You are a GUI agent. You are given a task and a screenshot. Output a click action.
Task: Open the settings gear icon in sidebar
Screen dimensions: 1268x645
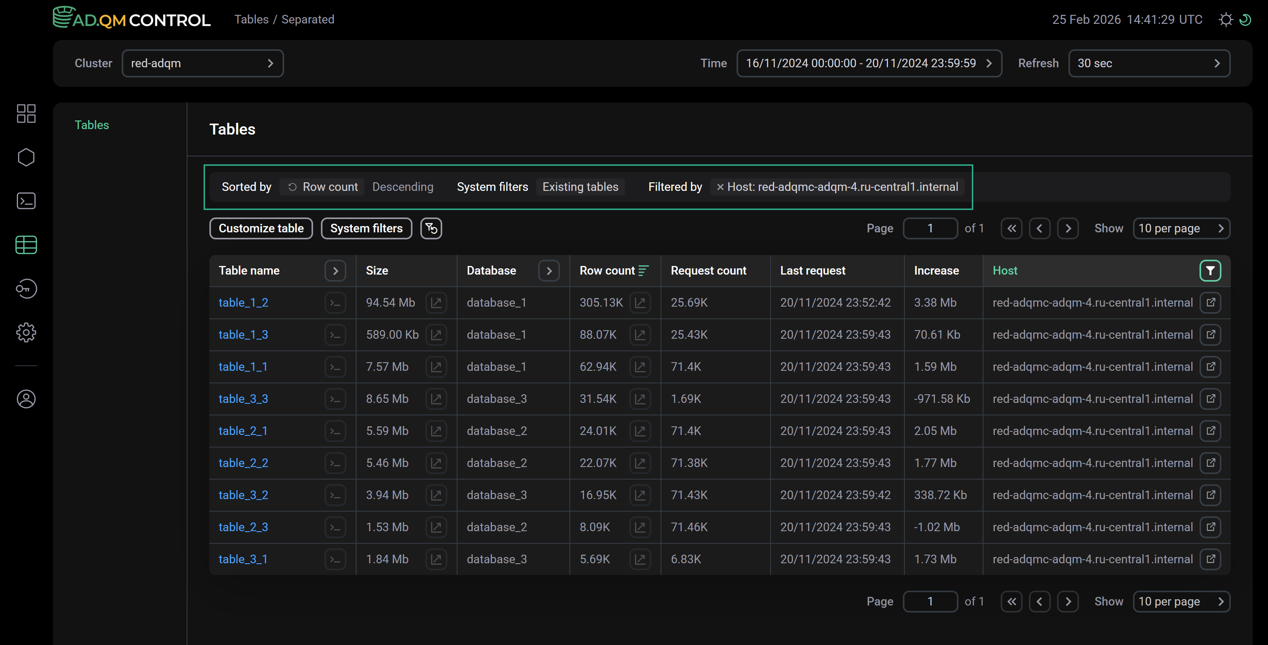(x=26, y=332)
